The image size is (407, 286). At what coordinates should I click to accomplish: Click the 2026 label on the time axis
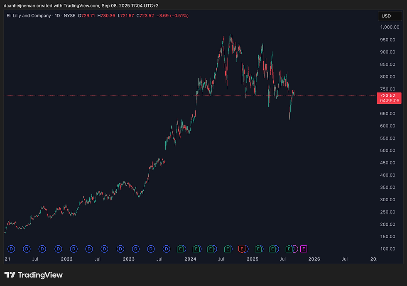(314, 259)
